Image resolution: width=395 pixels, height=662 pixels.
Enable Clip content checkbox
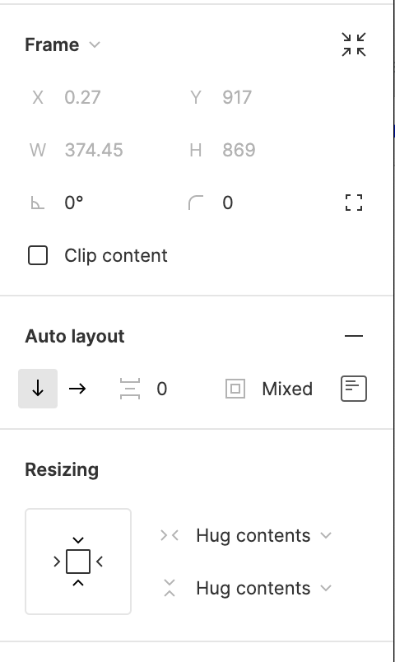point(38,255)
